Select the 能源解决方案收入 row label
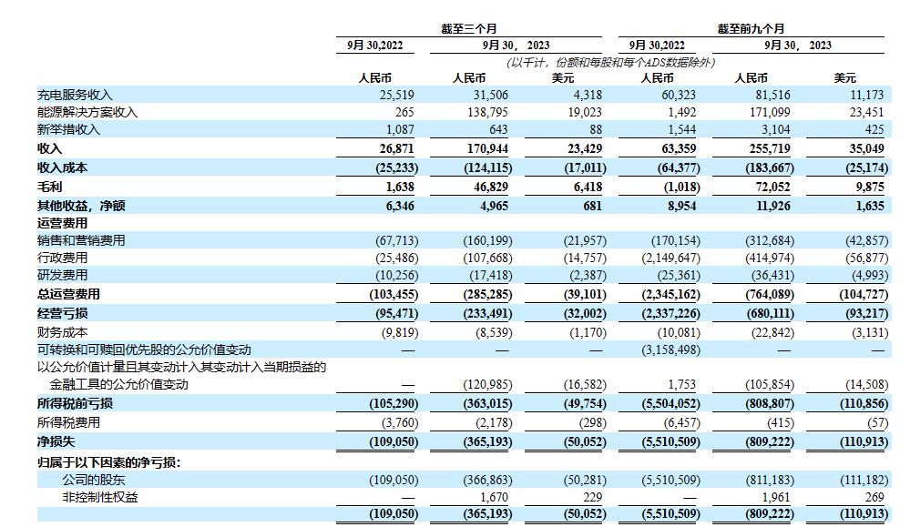The height and width of the screenshot is (527, 910). tap(87, 112)
